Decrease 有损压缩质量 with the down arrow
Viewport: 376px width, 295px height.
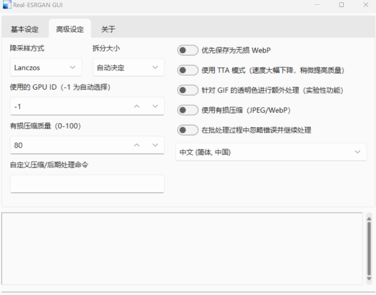[155, 145]
